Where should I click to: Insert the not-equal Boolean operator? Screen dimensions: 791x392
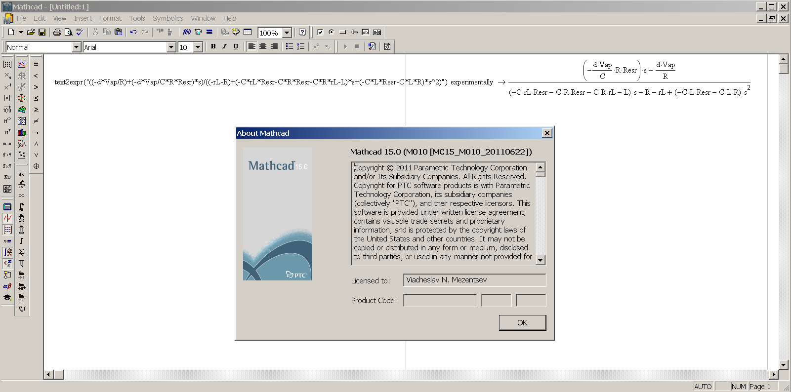(36, 121)
